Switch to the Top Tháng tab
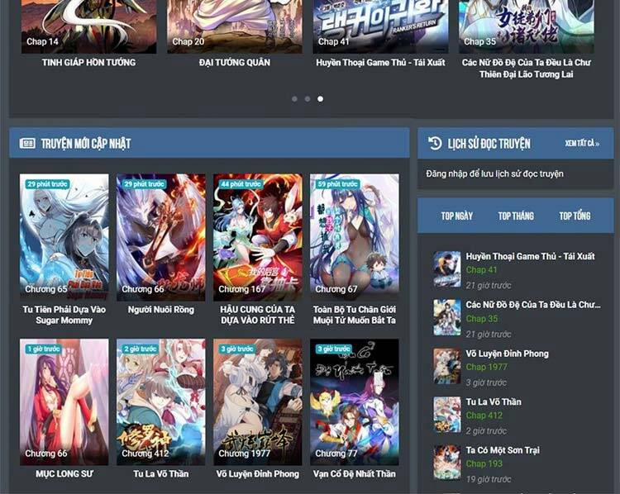Image resolution: width=620 pixels, height=494 pixels. 516,216
